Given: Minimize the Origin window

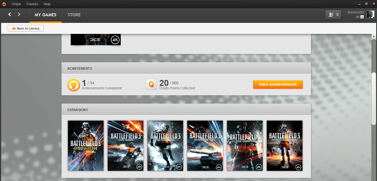Looking at the screenshot, I should click(x=359, y=4).
